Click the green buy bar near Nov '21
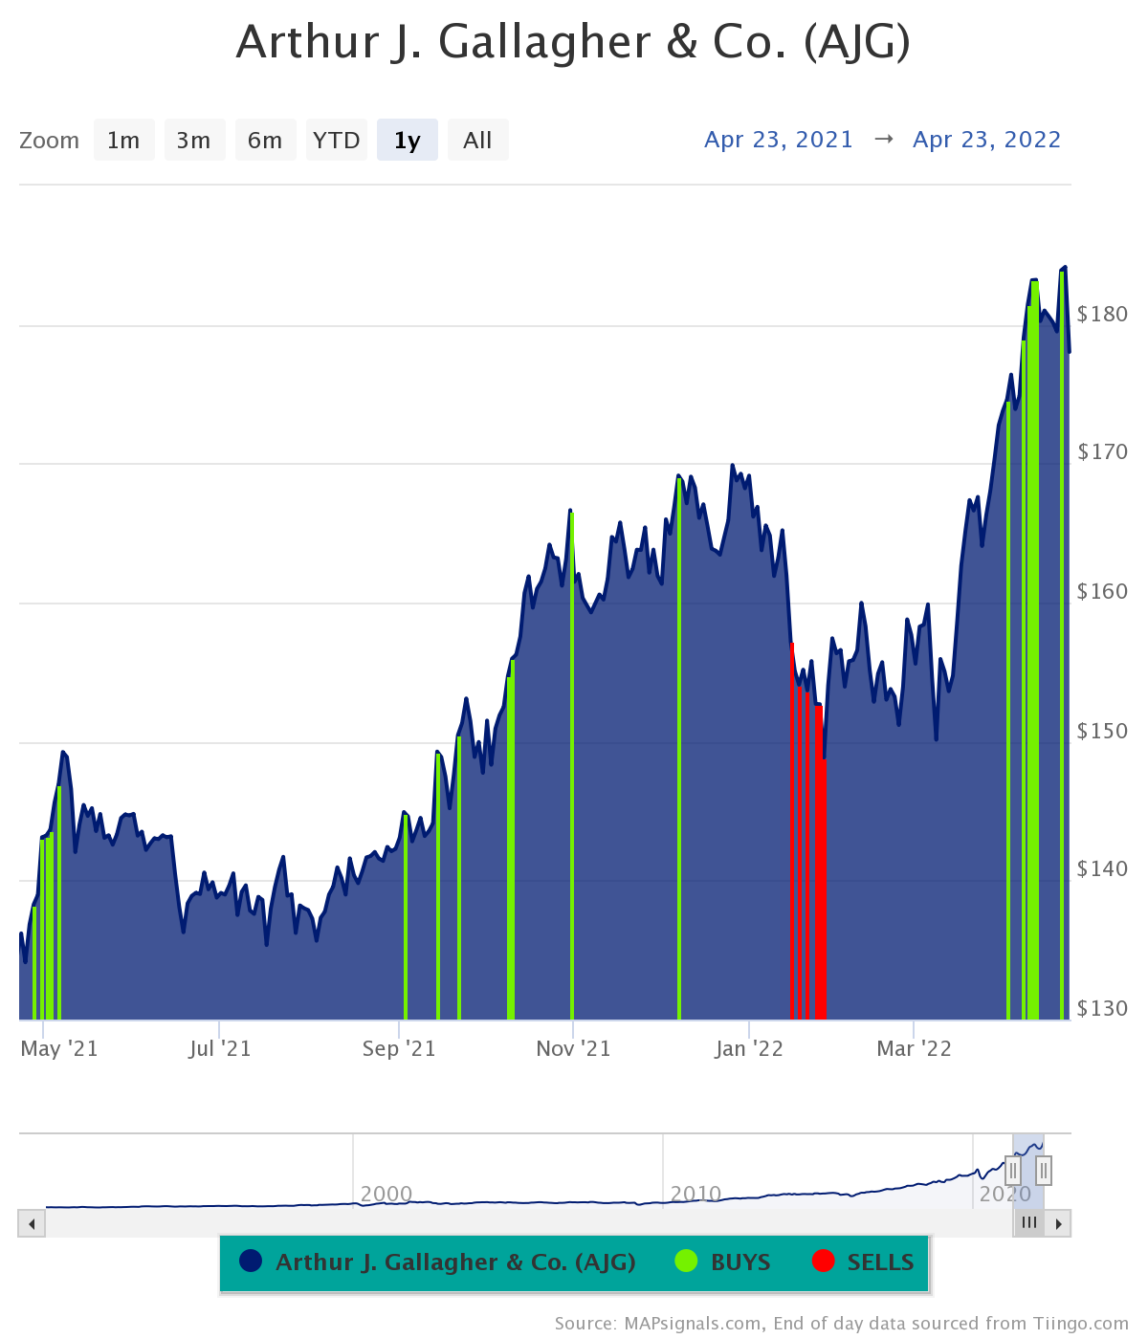This screenshot has height=1339, width=1148. click(x=572, y=765)
